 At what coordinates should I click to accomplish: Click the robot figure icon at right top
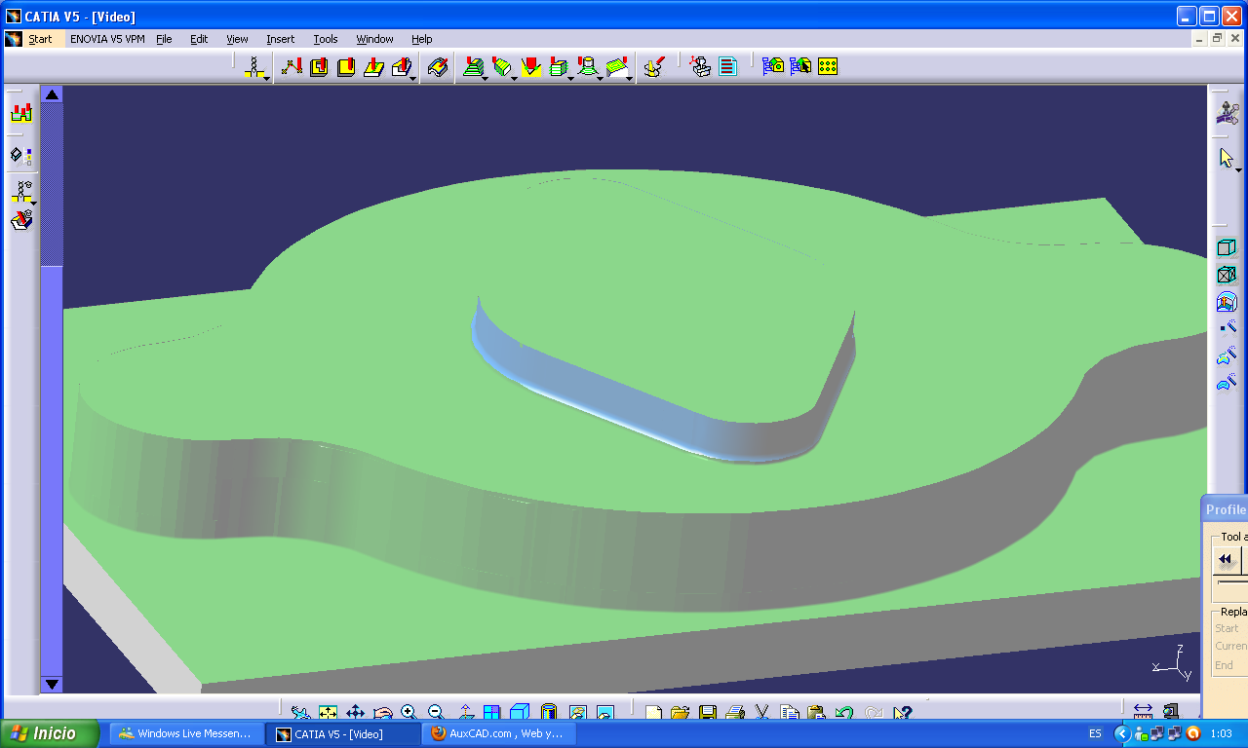point(1227,112)
